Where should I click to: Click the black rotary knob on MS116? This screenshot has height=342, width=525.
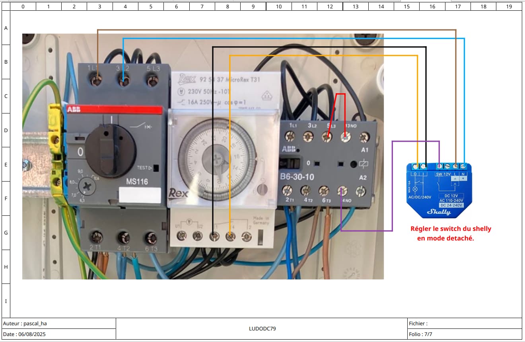[x=111, y=150]
